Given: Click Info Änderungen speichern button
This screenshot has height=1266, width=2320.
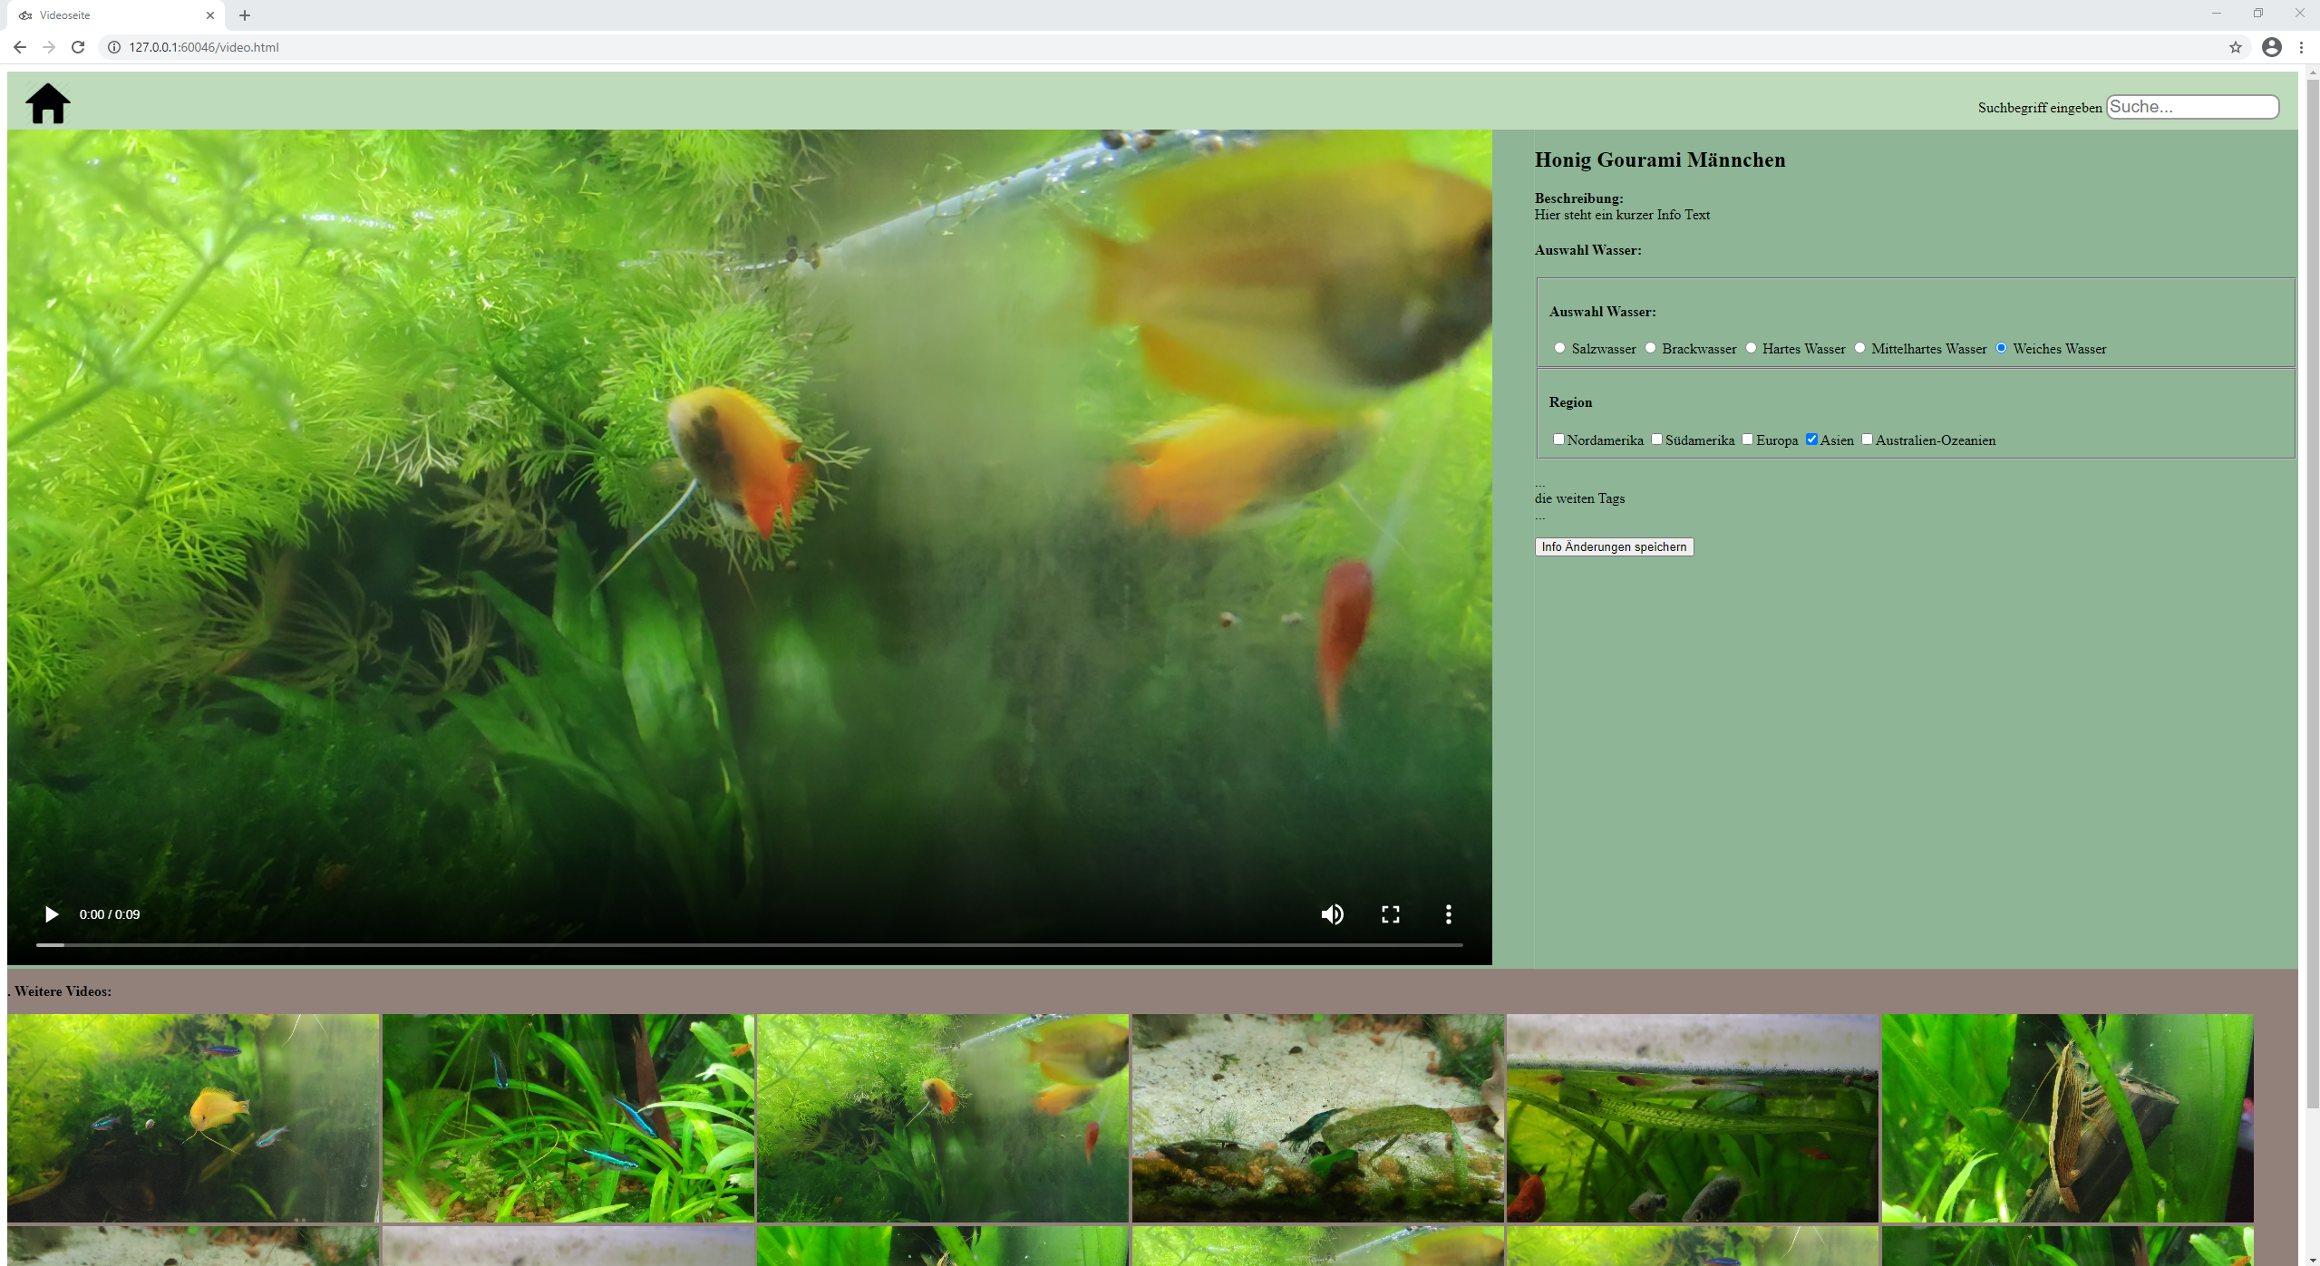Looking at the screenshot, I should point(1614,546).
